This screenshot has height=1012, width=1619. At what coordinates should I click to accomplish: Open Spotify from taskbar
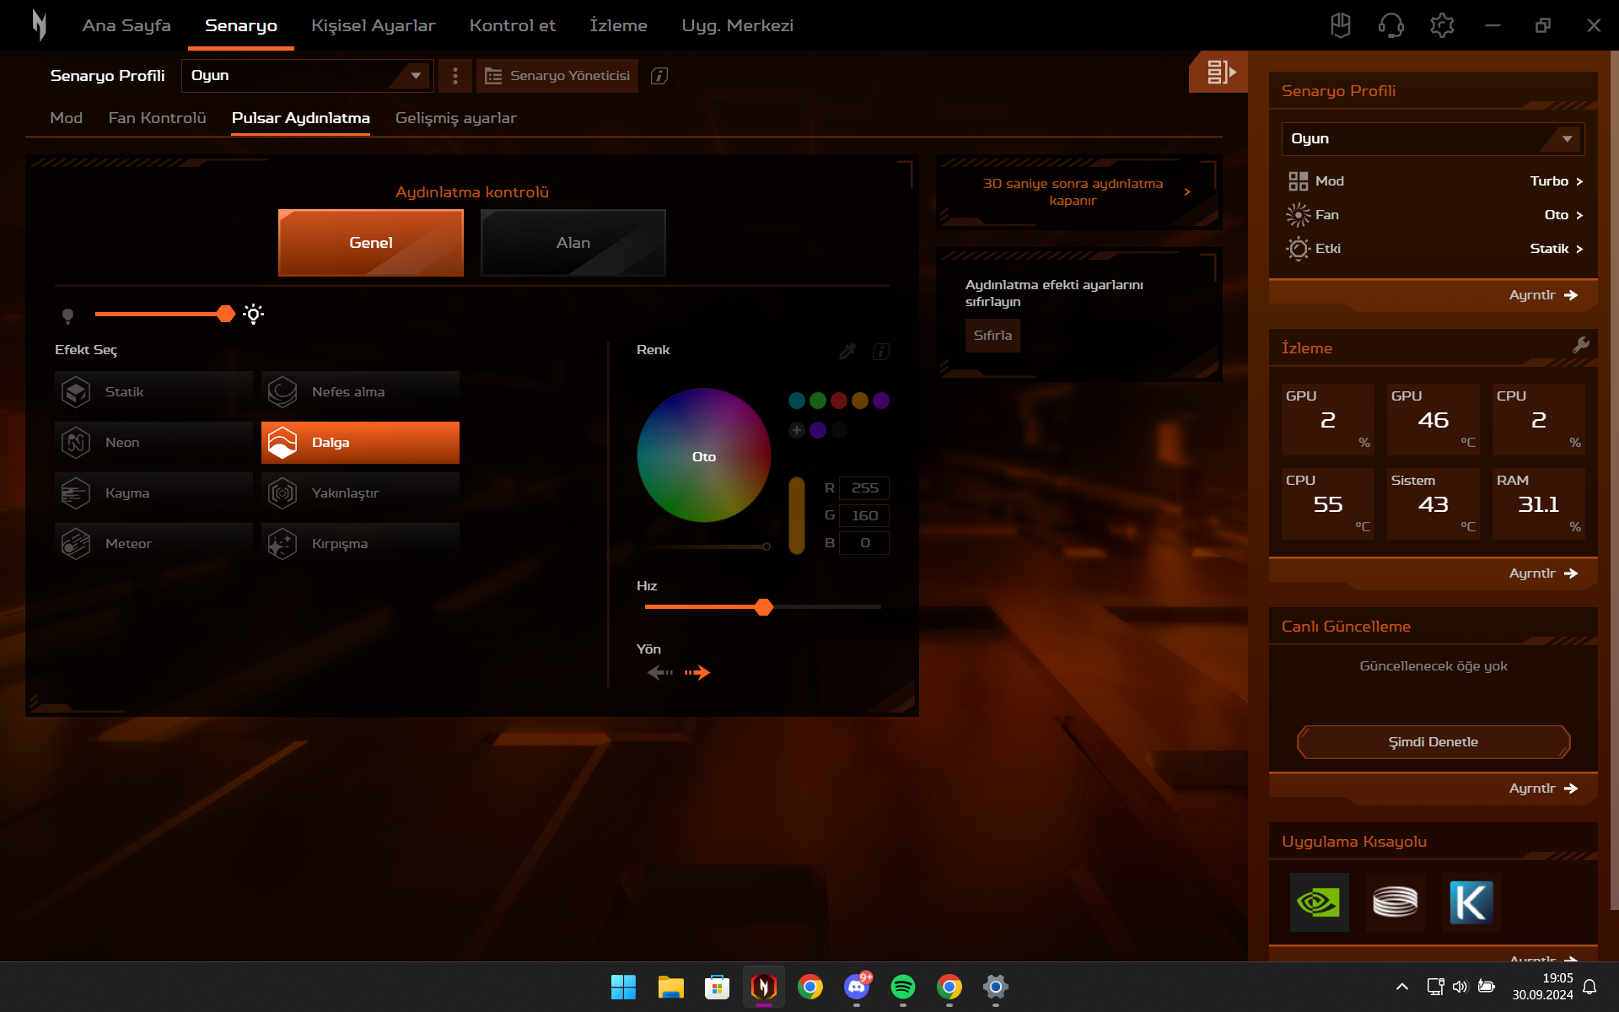903,987
